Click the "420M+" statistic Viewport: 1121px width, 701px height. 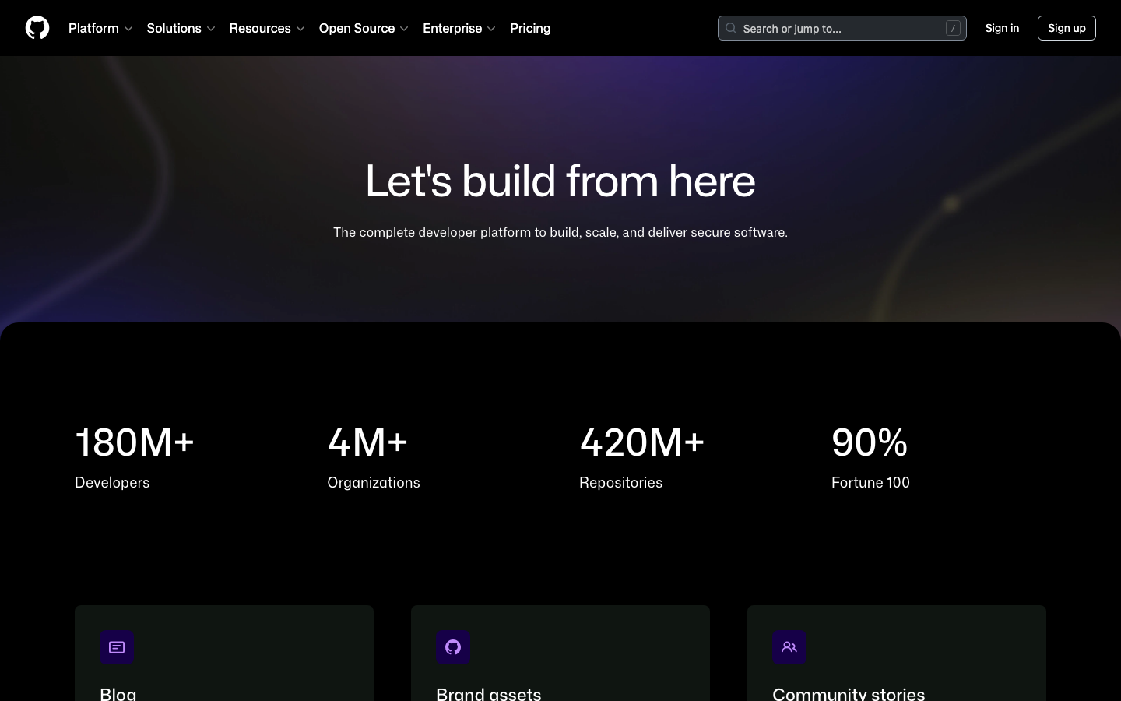coord(642,442)
